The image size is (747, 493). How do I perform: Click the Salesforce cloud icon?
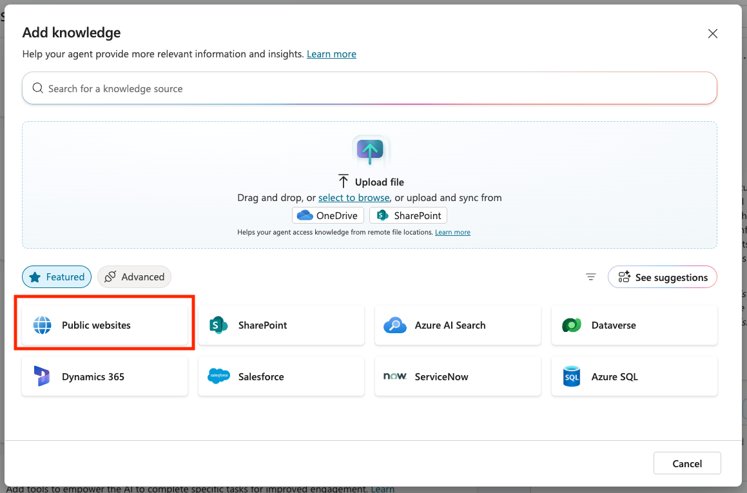tap(219, 376)
